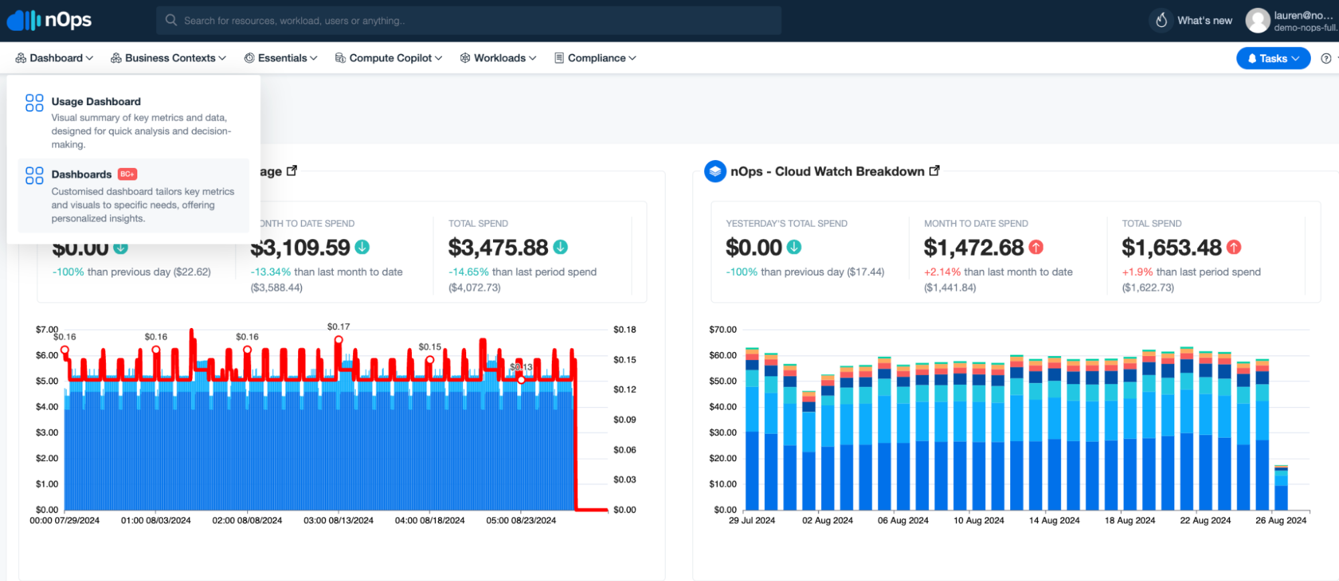Open the Tasks dropdown chevron

coord(1295,58)
